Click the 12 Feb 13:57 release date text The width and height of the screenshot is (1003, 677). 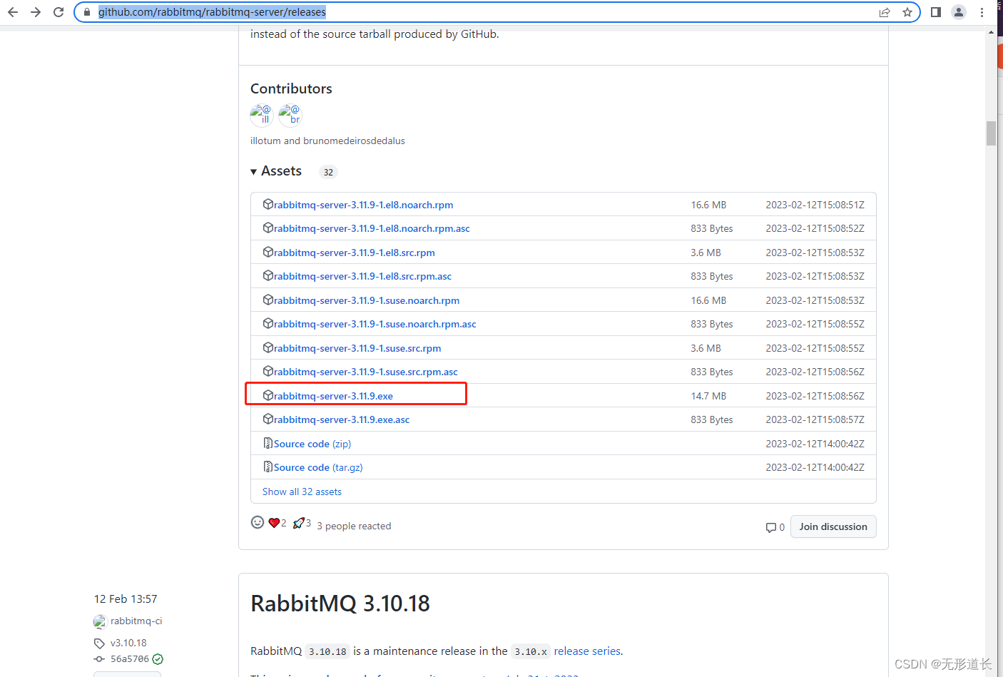coord(126,599)
